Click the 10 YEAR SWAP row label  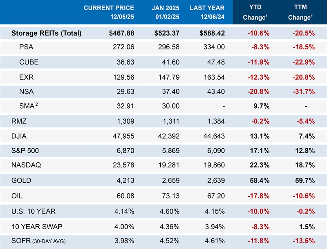[x=36, y=226]
